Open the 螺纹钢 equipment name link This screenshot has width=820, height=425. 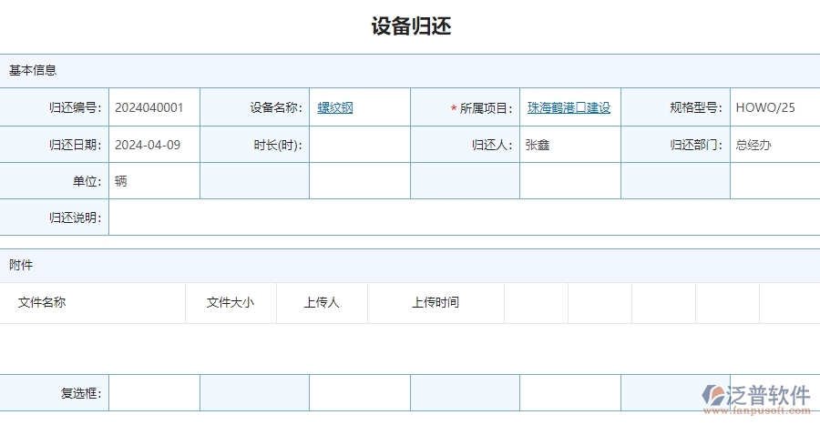tap(335, 107)
